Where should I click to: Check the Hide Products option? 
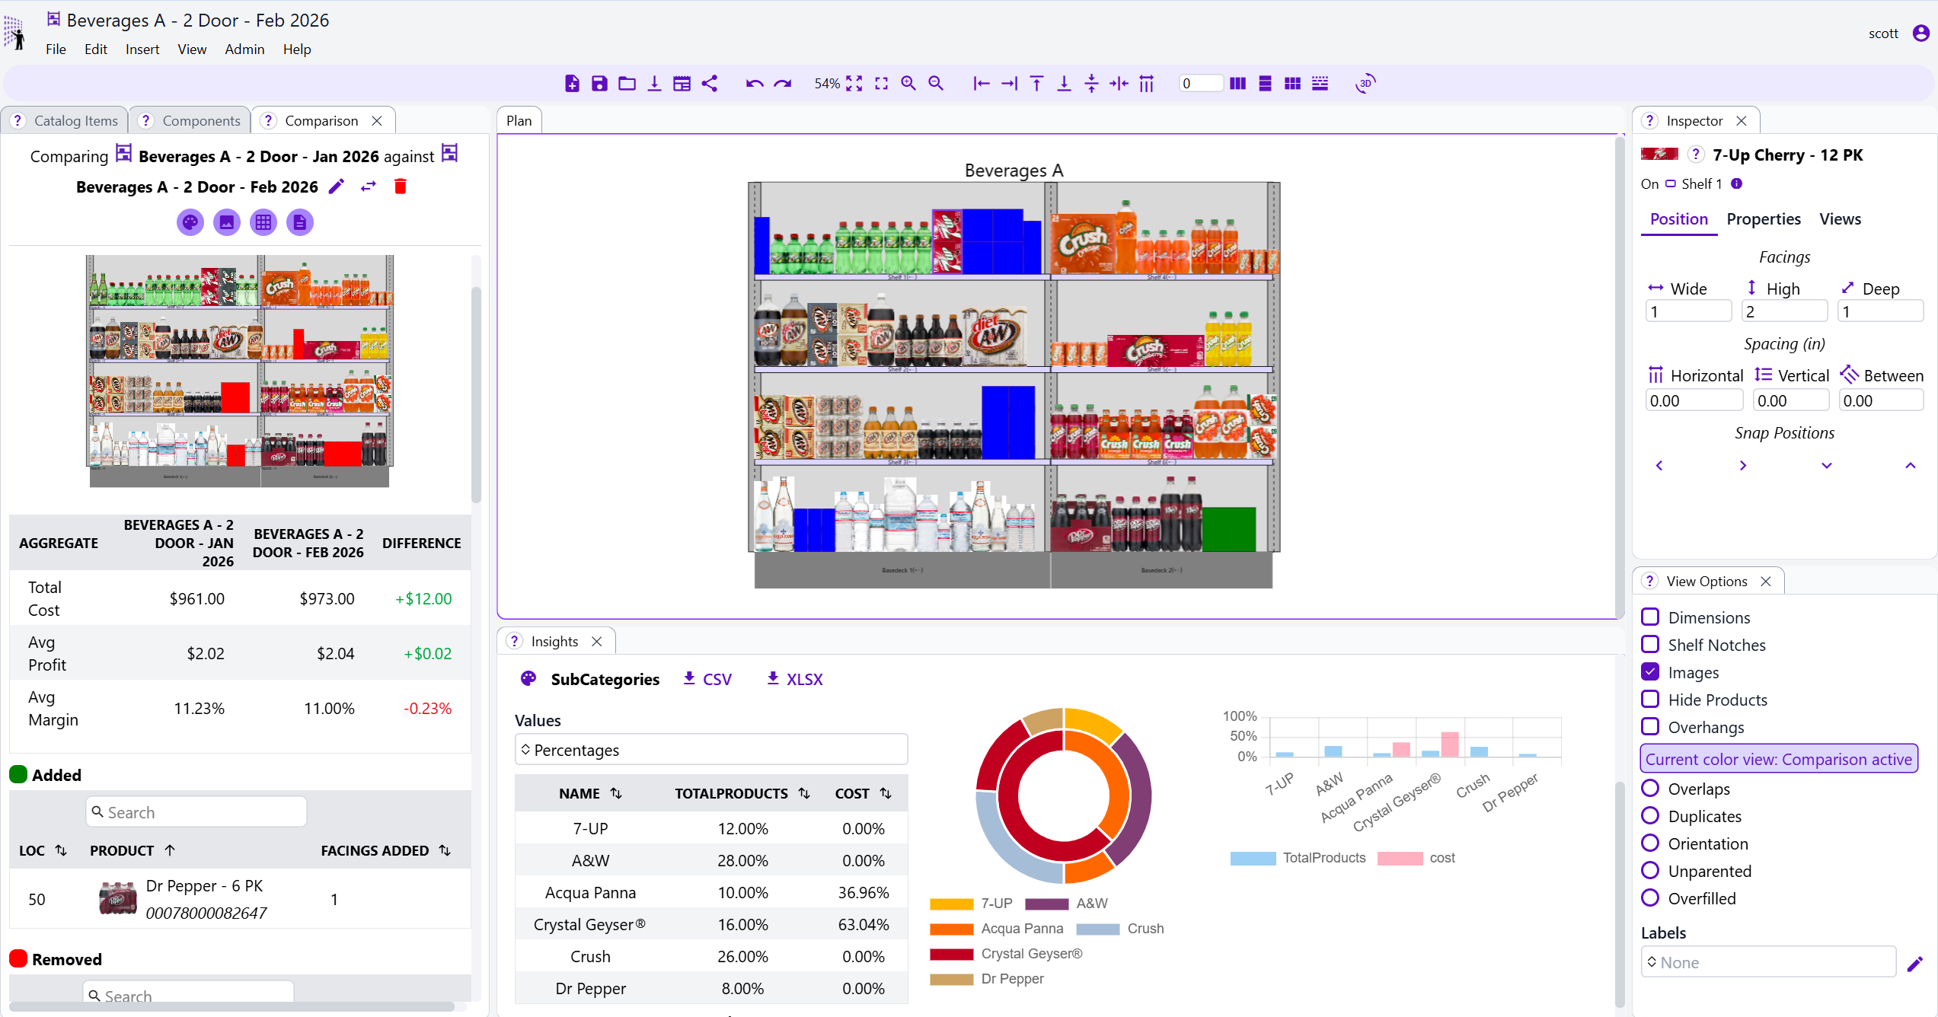[1651, 699]
